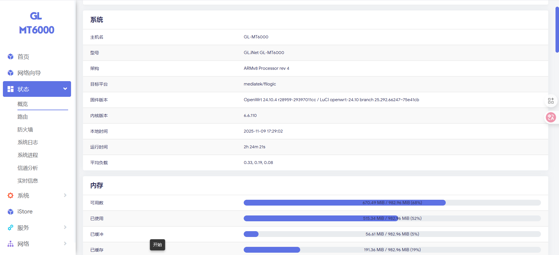Expand the 网络 sidebar arrow
Screen dimensions: 559x255
[x=65, y=244]
